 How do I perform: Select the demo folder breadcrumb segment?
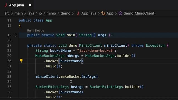[66, 13]
